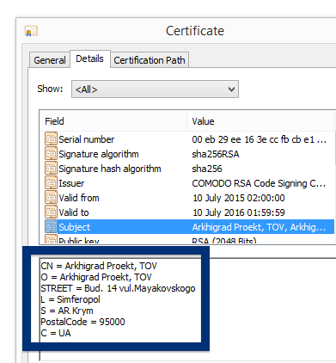Click the STREET = Bud. 14 vul.Mayakovskogo line
Viewport: 336px width, 363px height.
pos(118,288)
